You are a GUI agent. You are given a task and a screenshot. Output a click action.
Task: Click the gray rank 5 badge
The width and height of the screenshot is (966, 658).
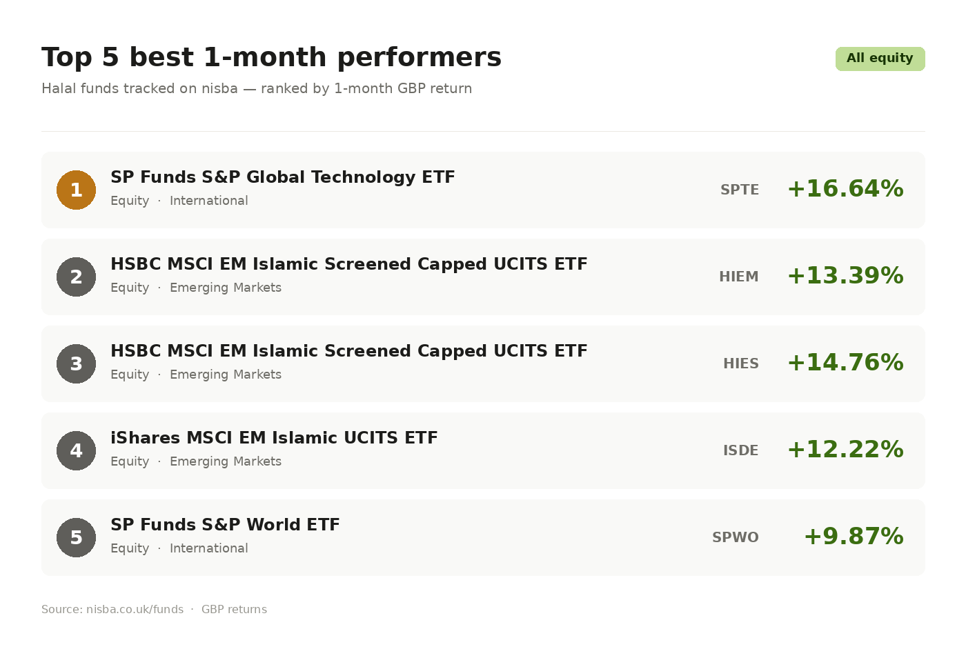[76, 537]
